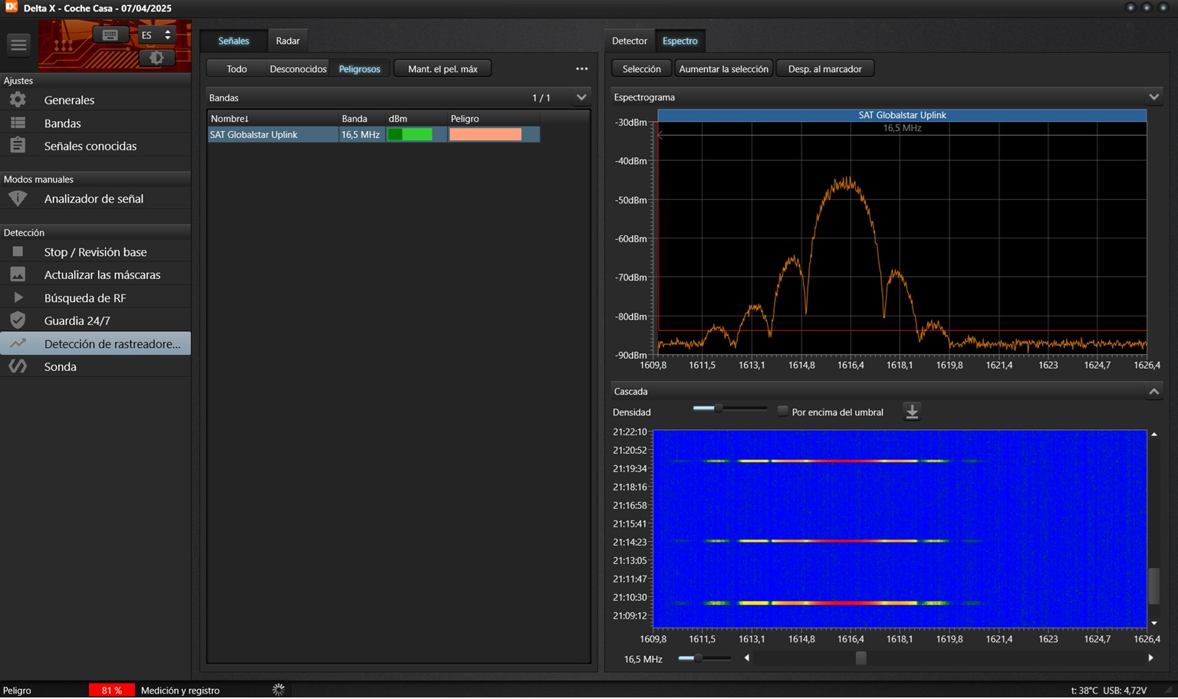This screenshot has height=699, width=1178.
Task: Open Generales settings entry
Action: (x=95, y=100)
